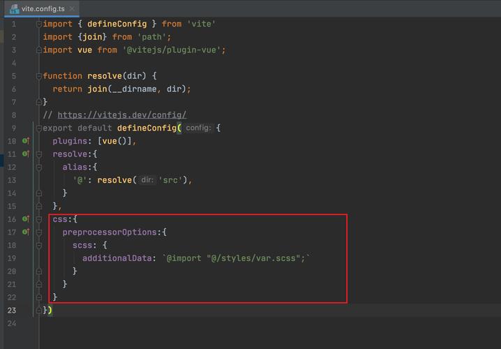
Task: Click the defineConfig call on line 9
Action: click(147, 128)
